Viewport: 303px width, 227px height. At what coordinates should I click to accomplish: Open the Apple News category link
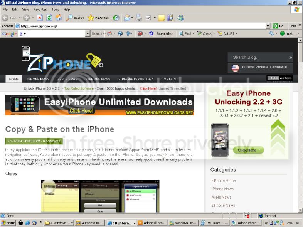coord(221,197)
